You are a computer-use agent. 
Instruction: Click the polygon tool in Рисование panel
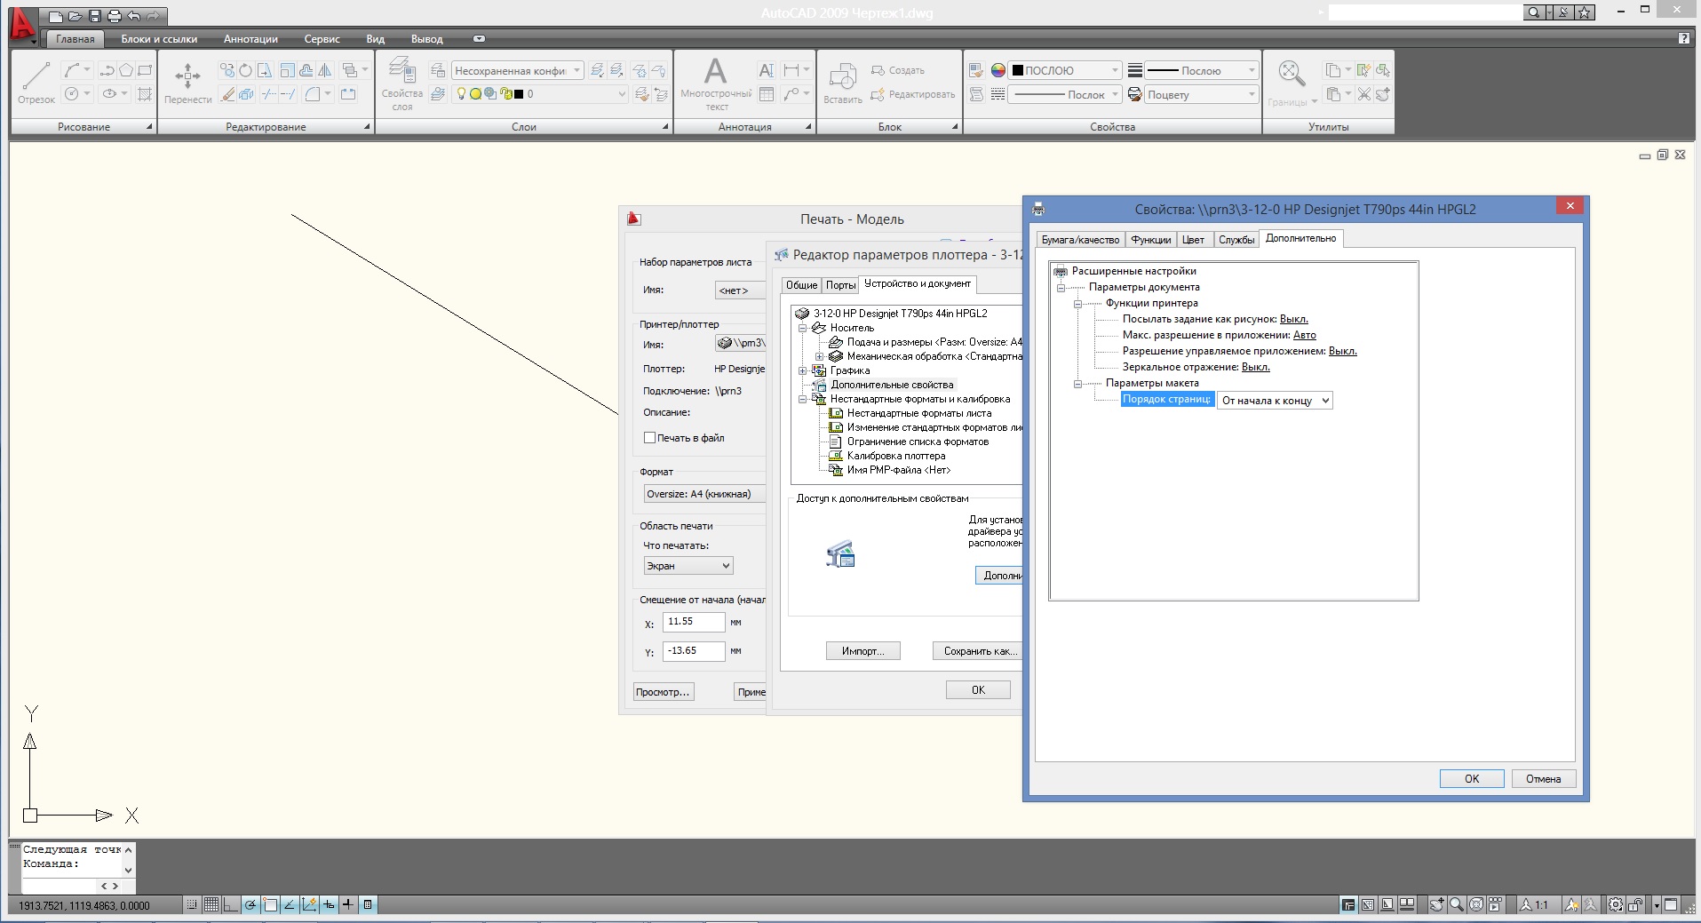pos(126,70)
